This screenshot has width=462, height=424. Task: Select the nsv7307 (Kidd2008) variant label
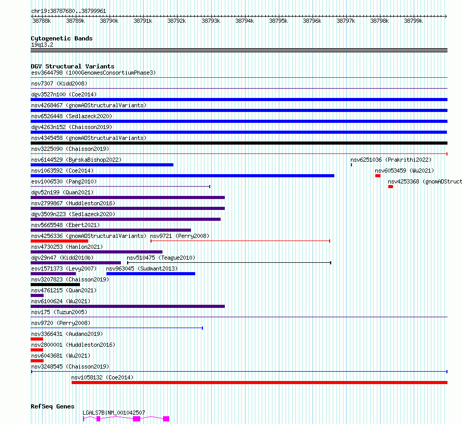pyautogui.click(x=59, y=83)
